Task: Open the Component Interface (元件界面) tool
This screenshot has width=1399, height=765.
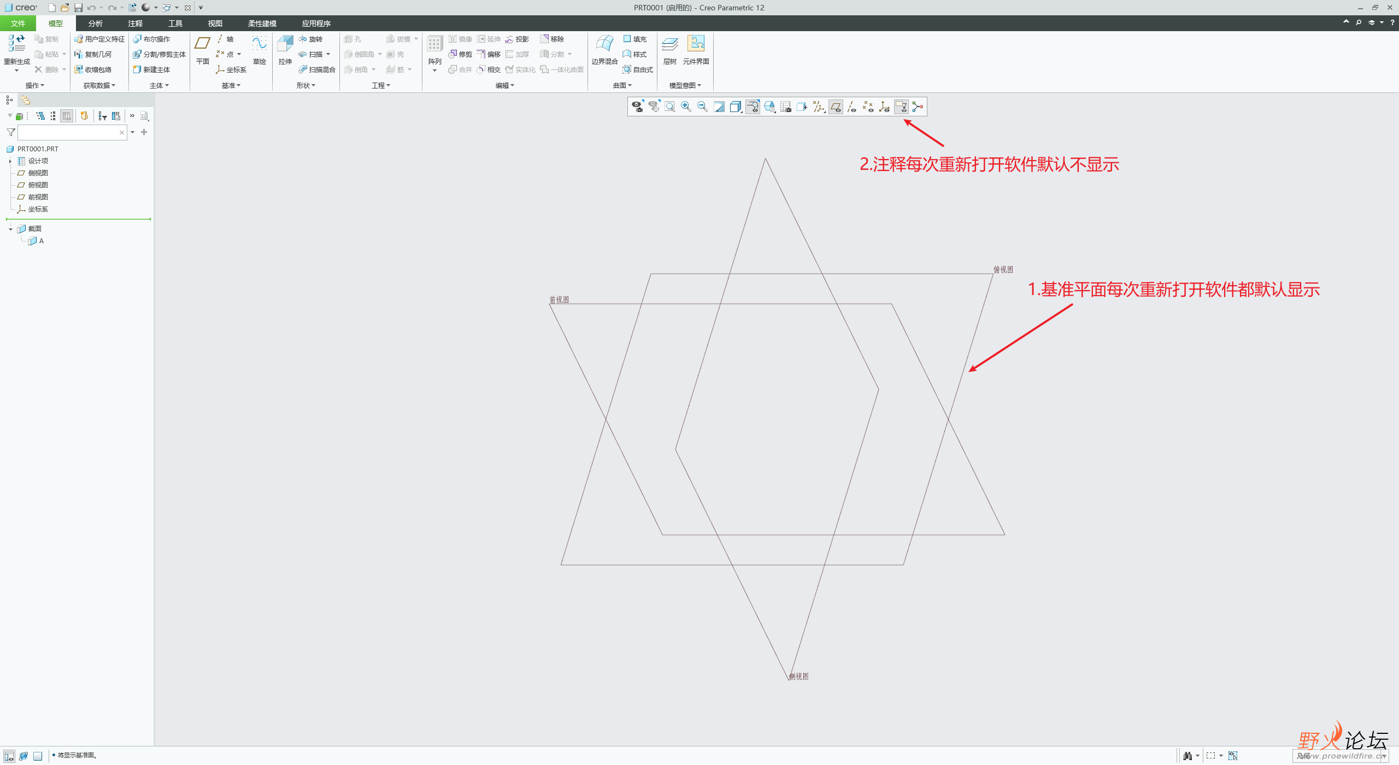Action: pyautogui.click(x=696, y=49)
